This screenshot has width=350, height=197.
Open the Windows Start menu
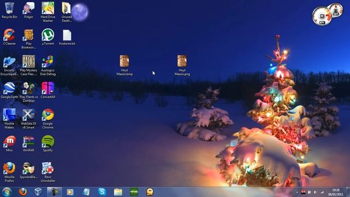pos(7,192)
